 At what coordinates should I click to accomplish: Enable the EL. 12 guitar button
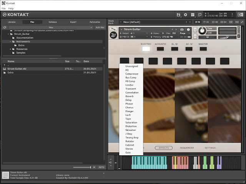point(175,49)
